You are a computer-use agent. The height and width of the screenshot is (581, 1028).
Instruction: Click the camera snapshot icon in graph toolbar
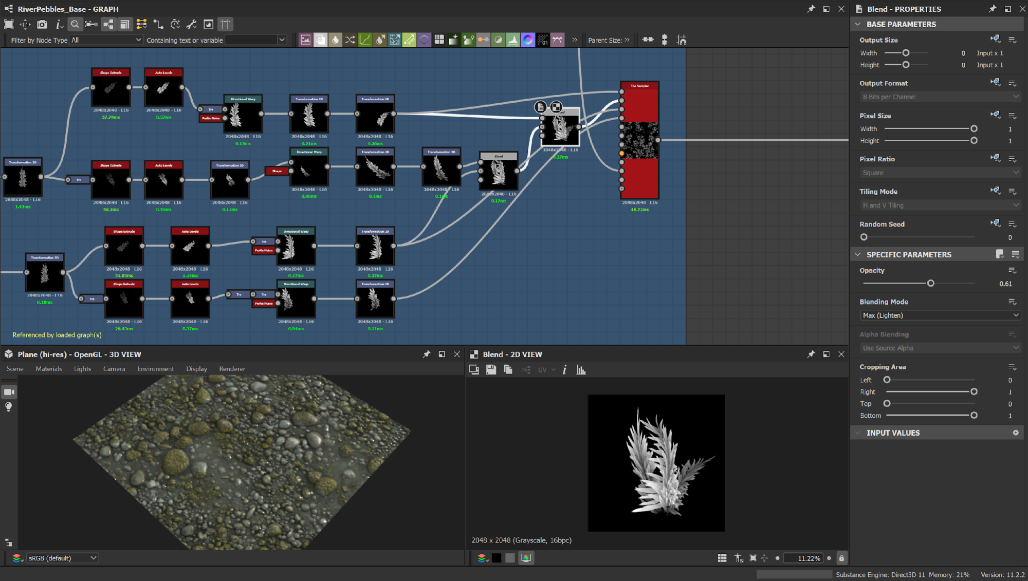click(x=42, y=24)
